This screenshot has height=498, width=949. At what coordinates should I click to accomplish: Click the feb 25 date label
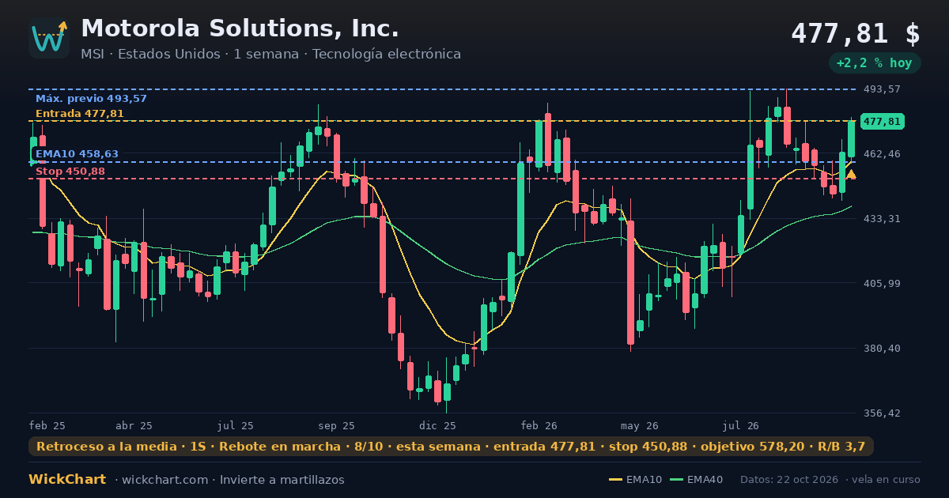(47, 425)
